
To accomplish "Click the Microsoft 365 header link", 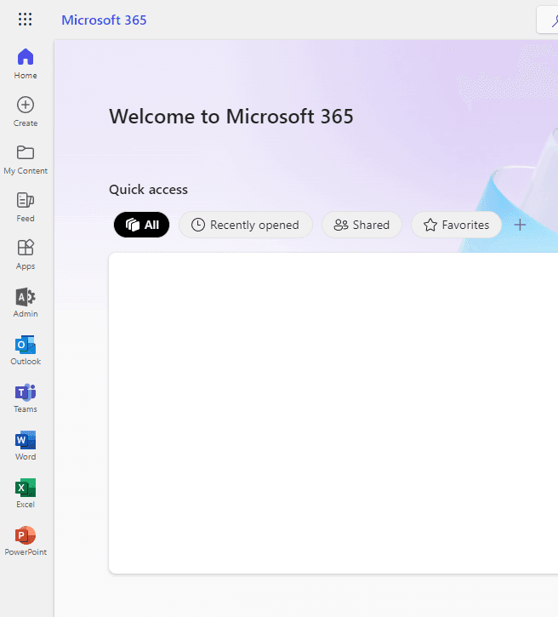I will point(104,20).
